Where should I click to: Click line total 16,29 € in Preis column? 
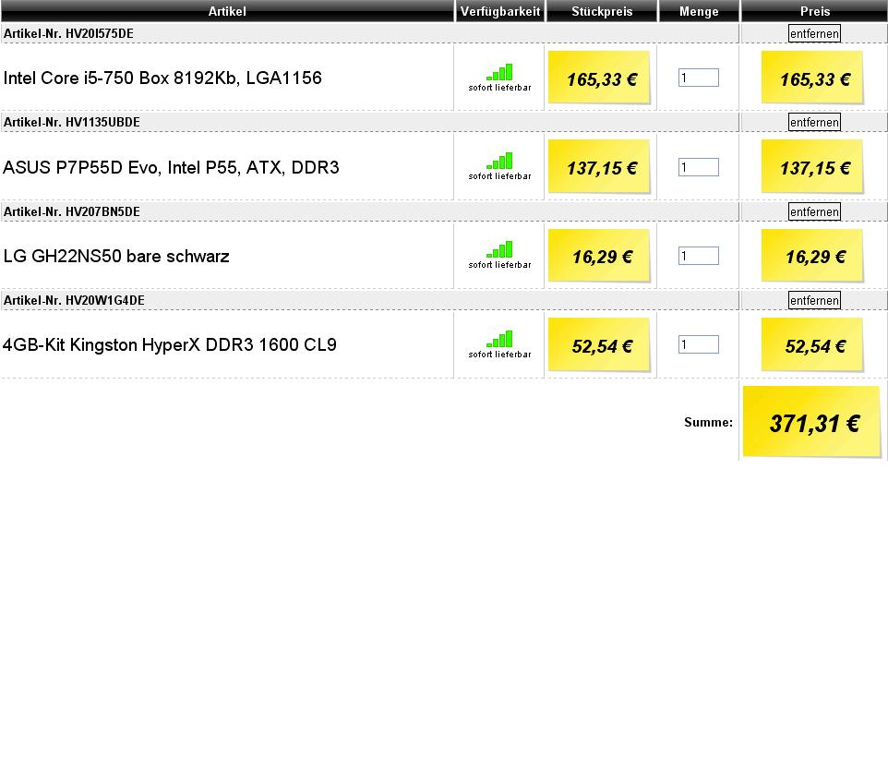pyautogui.click(x=812, y=256)
